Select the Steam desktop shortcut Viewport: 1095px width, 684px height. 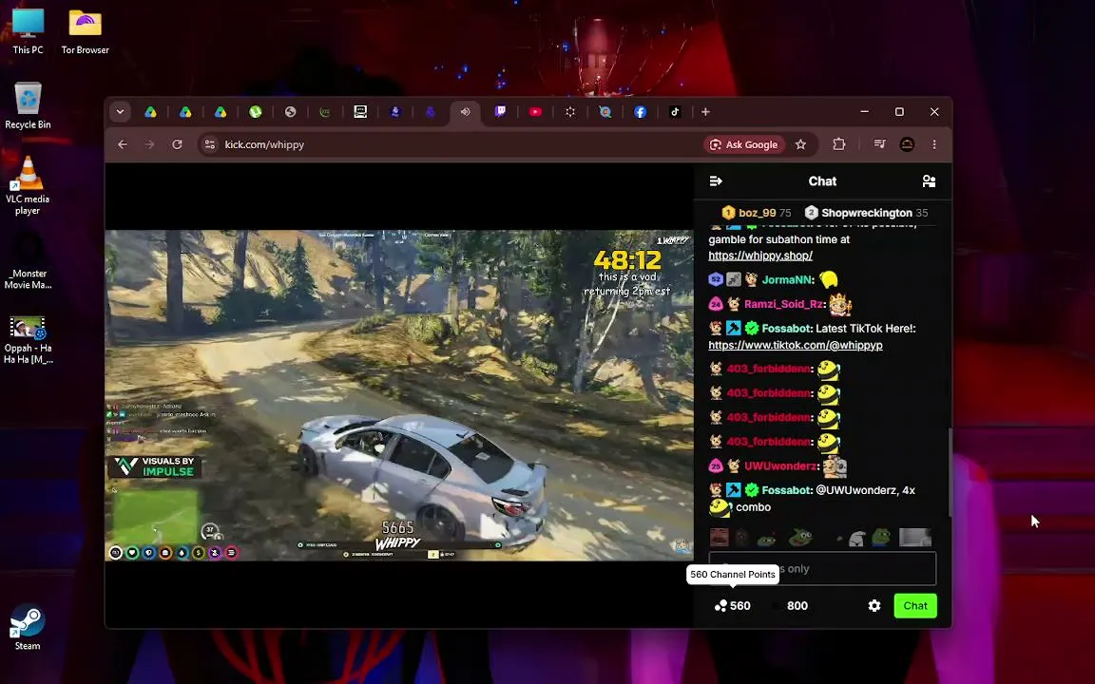point(28,627)
